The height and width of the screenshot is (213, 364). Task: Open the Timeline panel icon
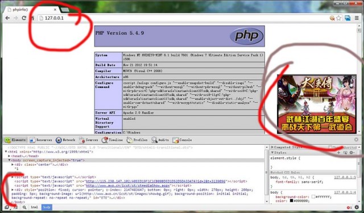pyautogui.click(x=105, y=140)
